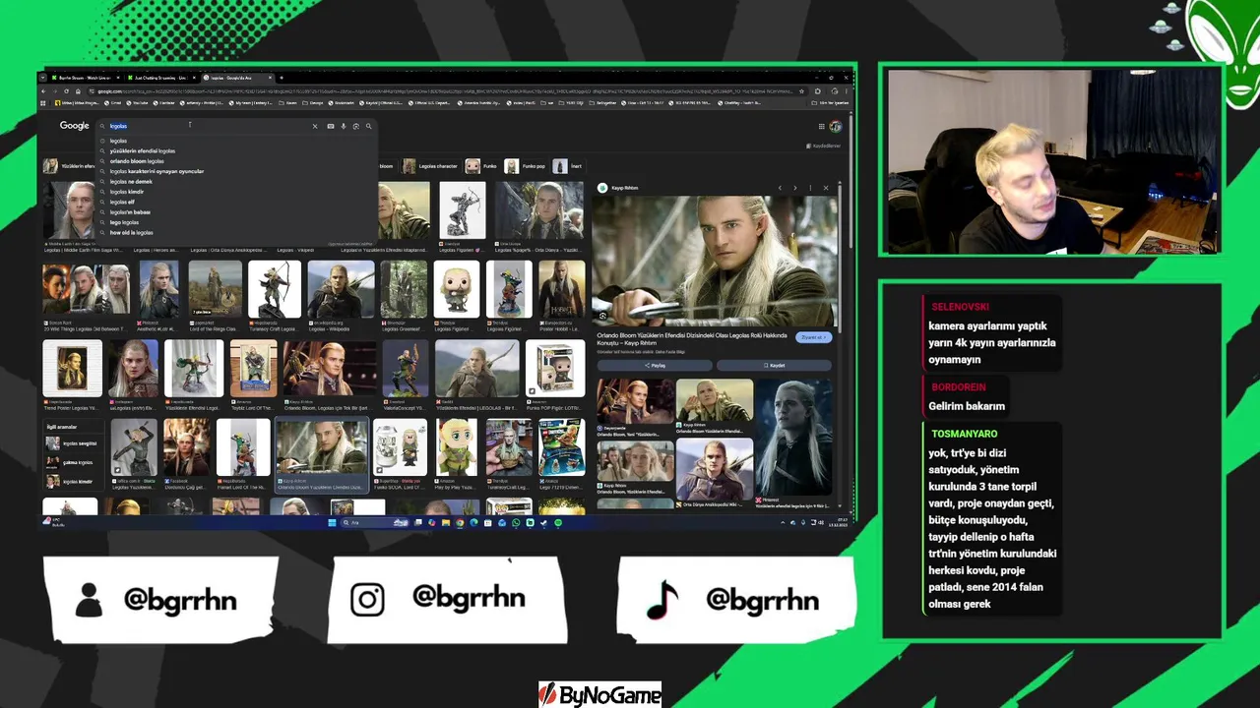Choose suggestion 'orlando bloom legolas'
This screenshot has height=708, width=1260.
[x=137, y=161]
